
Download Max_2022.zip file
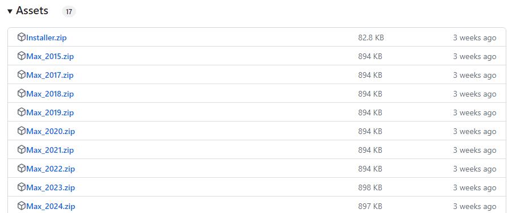[x=51, y=169]
